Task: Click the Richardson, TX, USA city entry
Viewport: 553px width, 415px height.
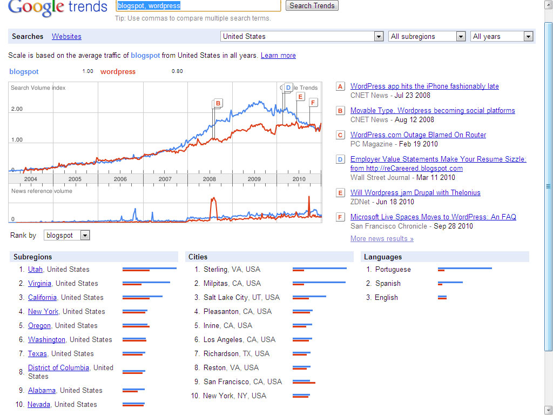Action: click(x=237, y=353)
